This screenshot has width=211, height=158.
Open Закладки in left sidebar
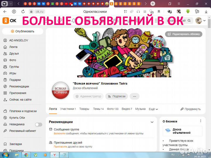(16, 144)
